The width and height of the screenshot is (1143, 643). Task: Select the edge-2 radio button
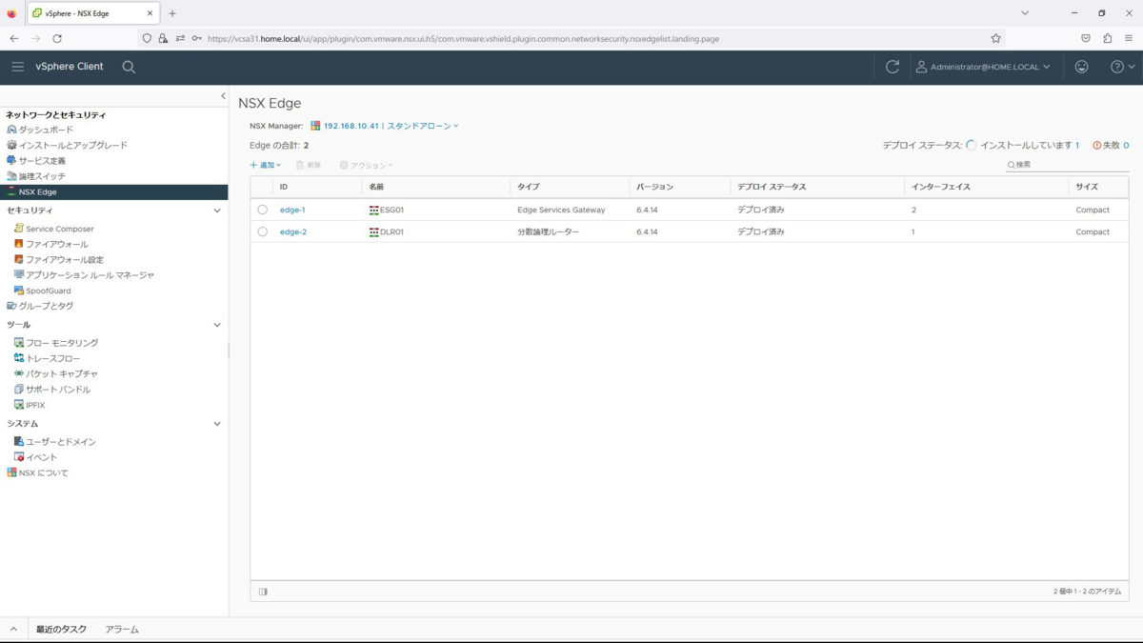[263, 231]
